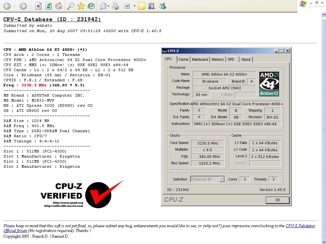Image resolution: width=326 pixels, height=244 pixels.
Task: Click the AMD 64 Athlon X2 logo
Action: click(x=269, y=84)
